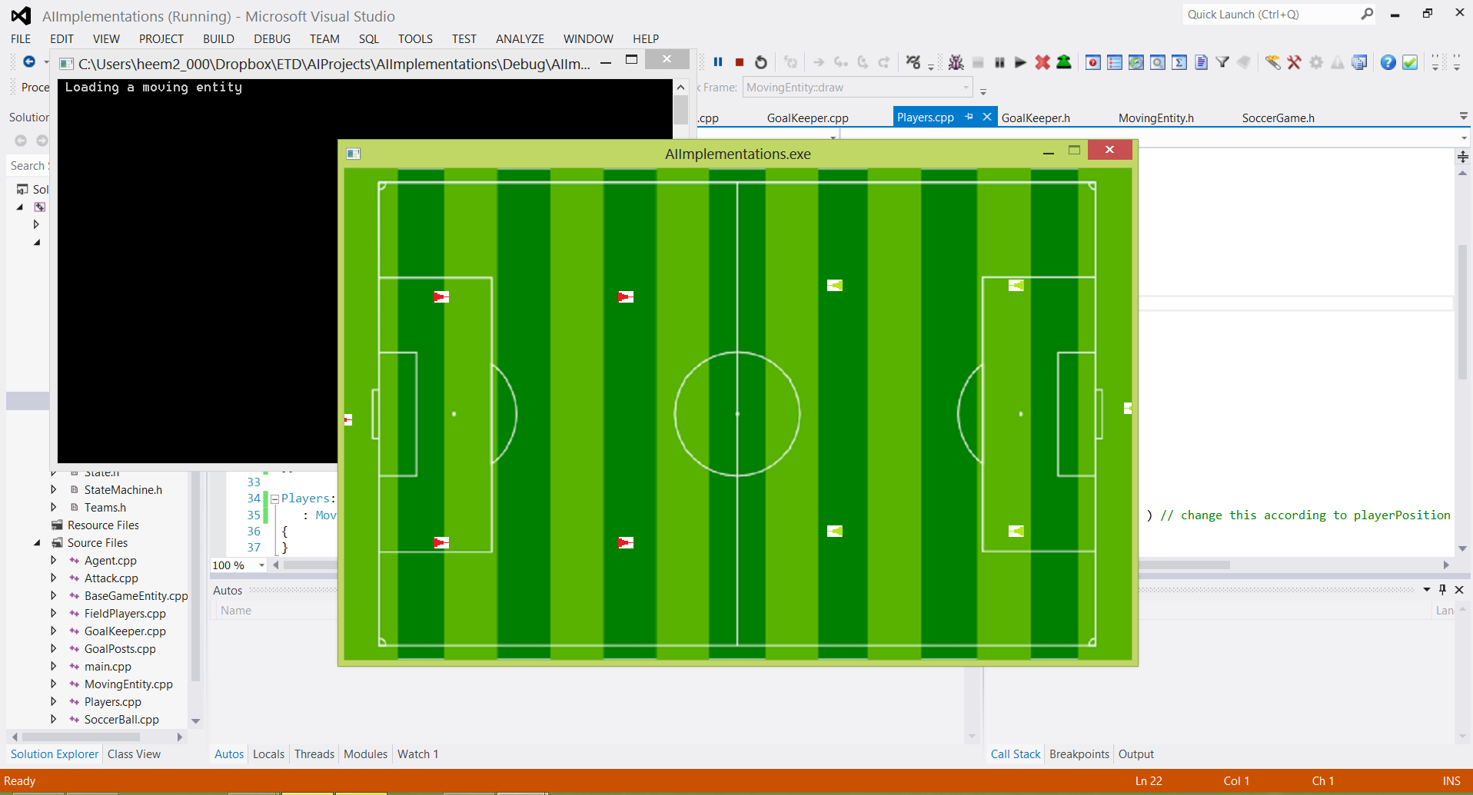Expand the Teams.h tree node
Image resolution: width=1473 pixels, height=795 pixels.
[53, 507]
